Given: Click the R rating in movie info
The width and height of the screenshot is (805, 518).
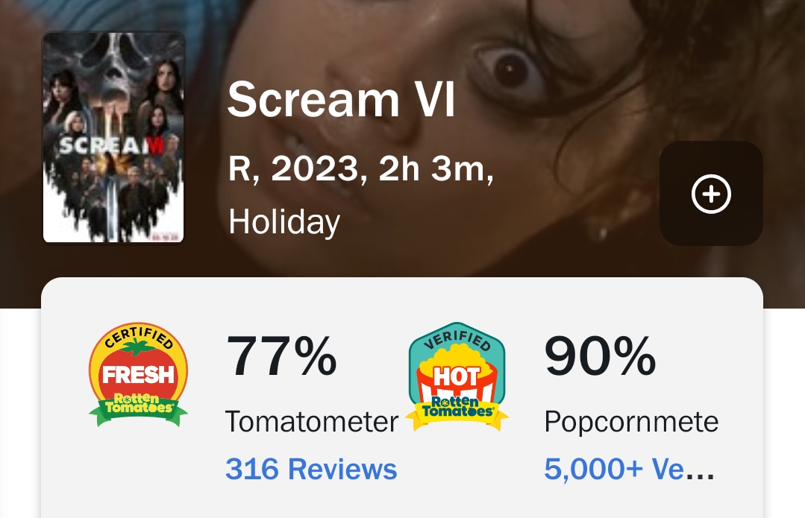Looking at the screenshot, I should click(240, 170).
